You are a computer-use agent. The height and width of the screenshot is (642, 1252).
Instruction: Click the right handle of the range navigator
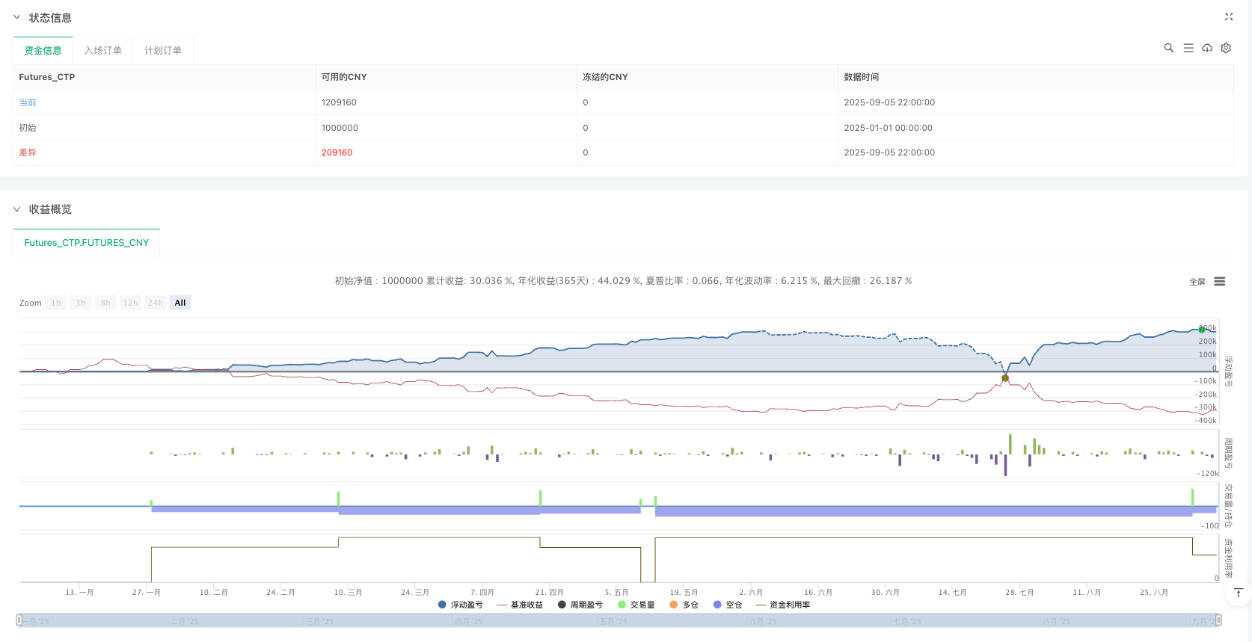click(1218, 620)
